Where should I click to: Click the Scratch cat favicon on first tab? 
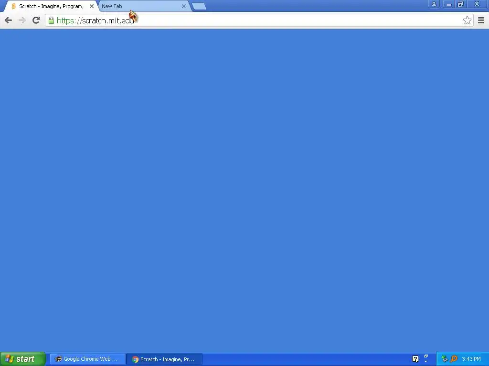point(14,6)
